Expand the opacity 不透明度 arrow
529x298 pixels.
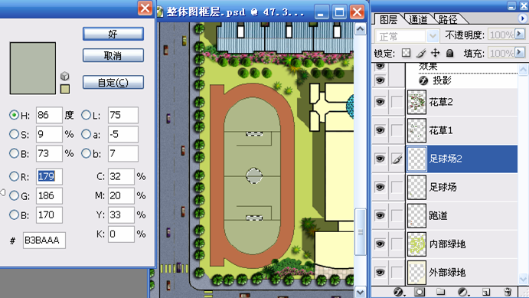520,34
